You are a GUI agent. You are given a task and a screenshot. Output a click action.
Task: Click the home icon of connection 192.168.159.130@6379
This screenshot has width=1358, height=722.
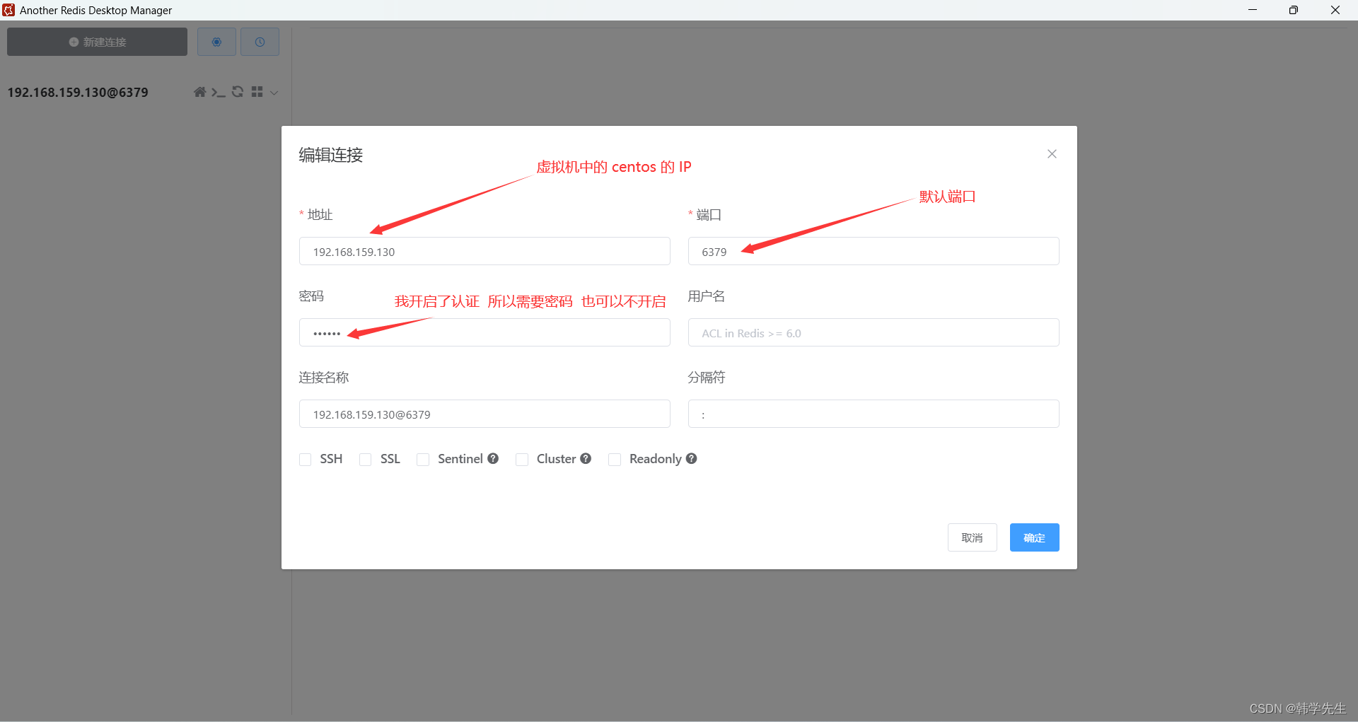point(199,92)
